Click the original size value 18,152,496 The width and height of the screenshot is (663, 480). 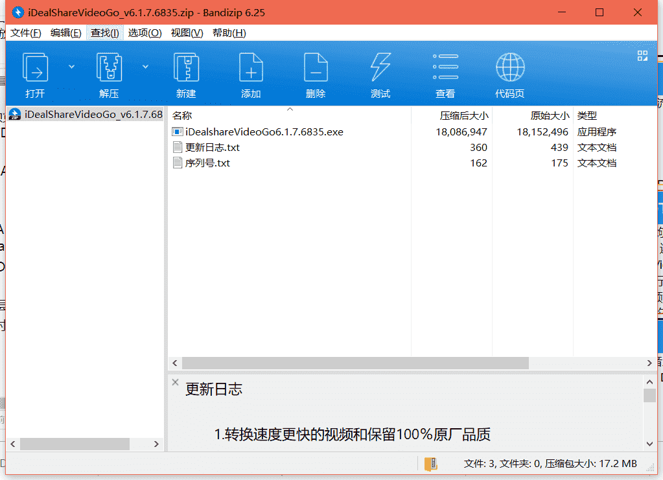coord(542,132)
